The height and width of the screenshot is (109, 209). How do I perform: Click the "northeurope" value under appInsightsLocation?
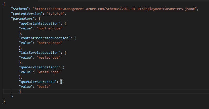(x=50, y=28)
